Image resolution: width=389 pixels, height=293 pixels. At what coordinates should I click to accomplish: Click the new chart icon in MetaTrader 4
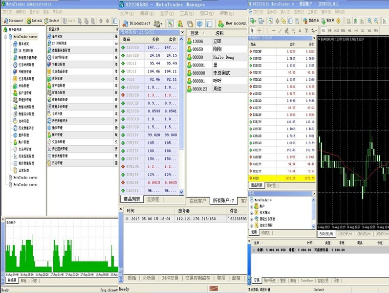253,21
